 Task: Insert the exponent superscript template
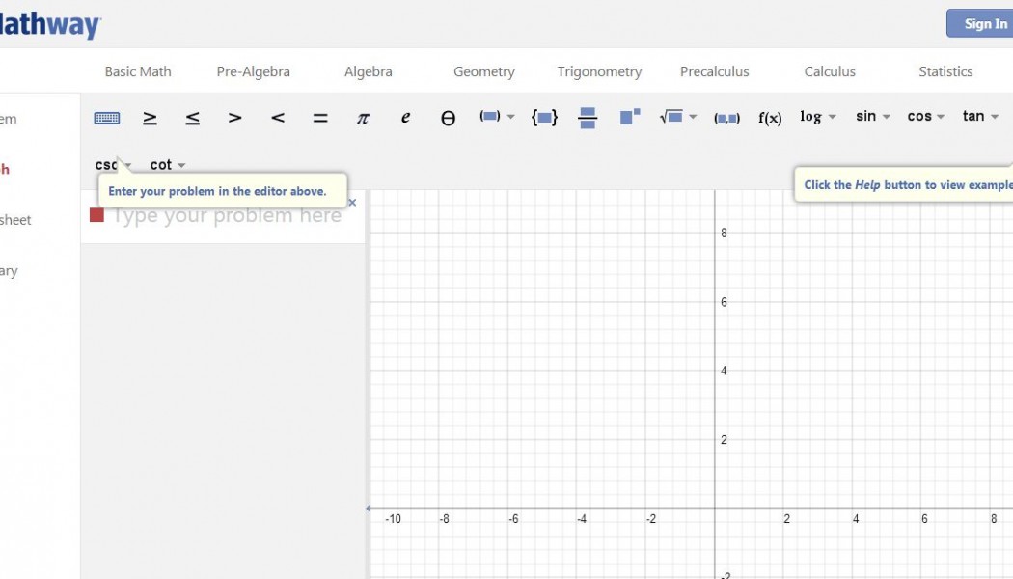[x=630, y=117]
